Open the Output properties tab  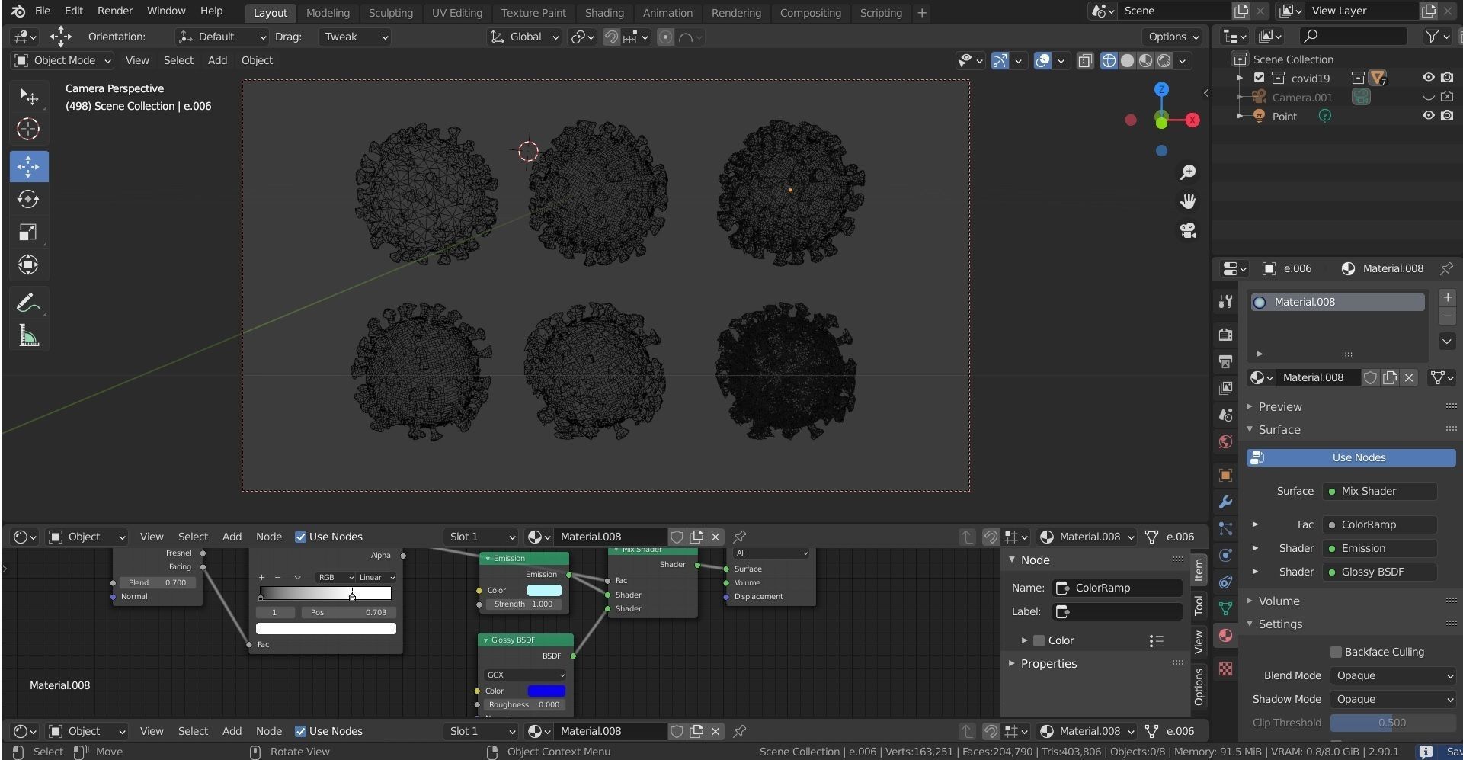point(1225,361)
